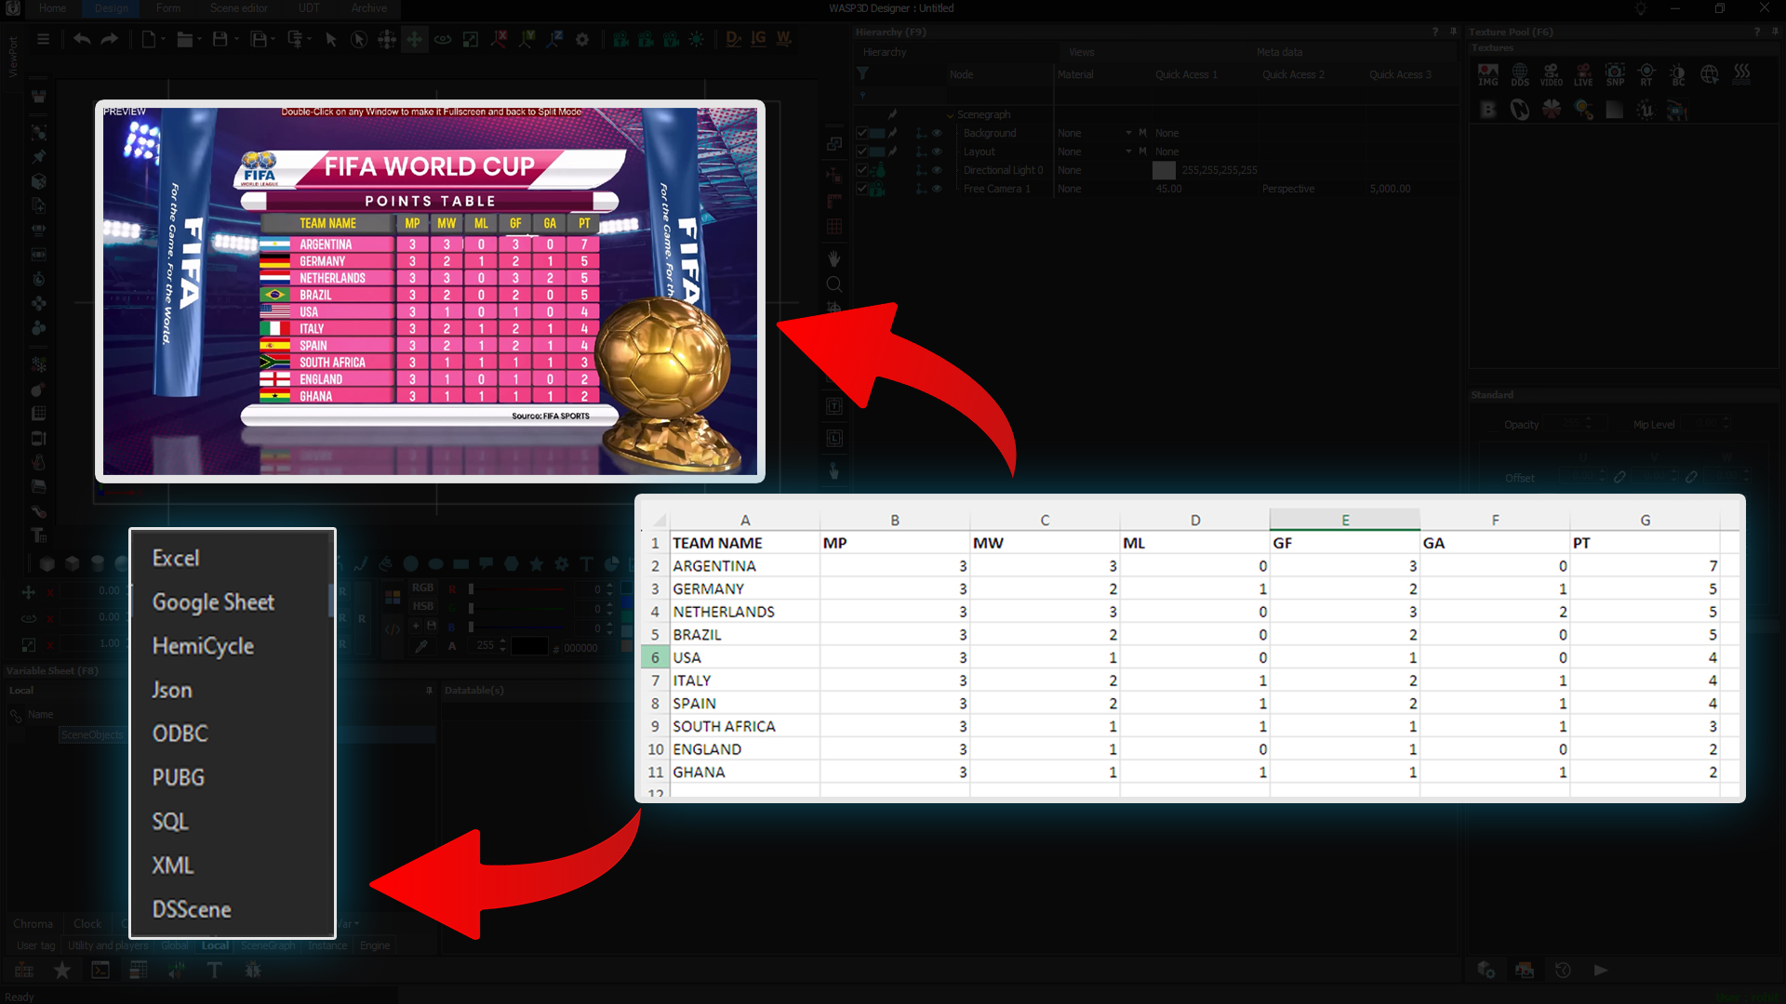
Task: Uncheck the Background node checkbox
Action: pos(862,133)
